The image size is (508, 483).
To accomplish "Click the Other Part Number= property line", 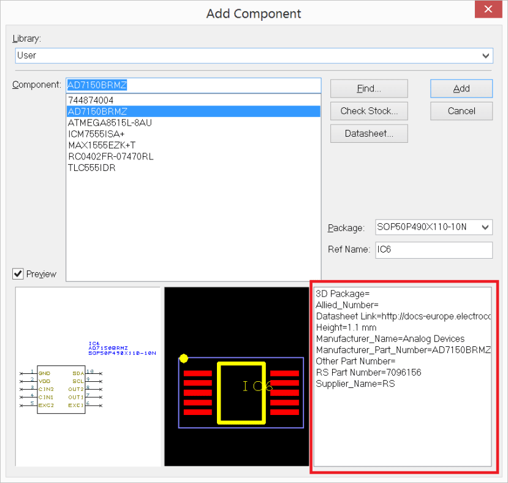I will [x=355, y=361].
